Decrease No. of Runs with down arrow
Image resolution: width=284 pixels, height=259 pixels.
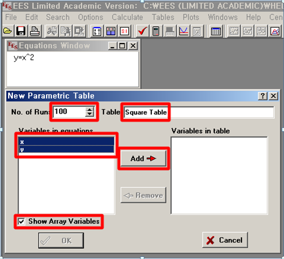pyautogui.click(x=90, y=114)
